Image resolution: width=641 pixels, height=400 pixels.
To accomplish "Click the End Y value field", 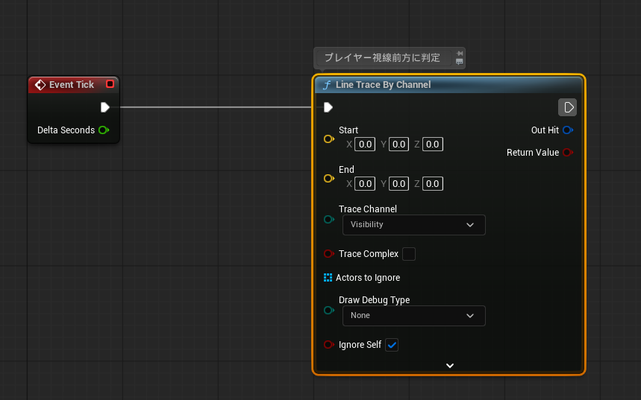I will [x=398, y=184].
